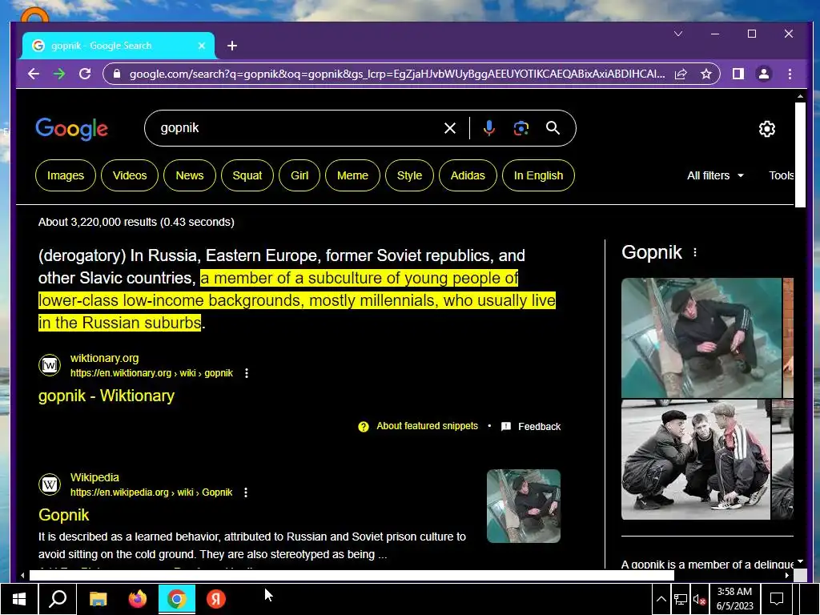Open the squatting man on stairs image
This screenshot has height=615, width=820.
pos(701,338)
